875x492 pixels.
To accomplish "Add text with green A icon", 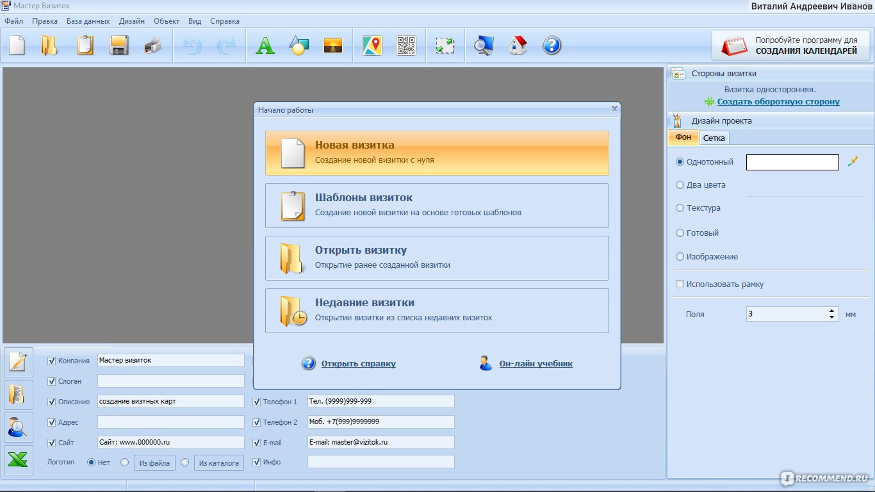I will click(x=265, y=45).
